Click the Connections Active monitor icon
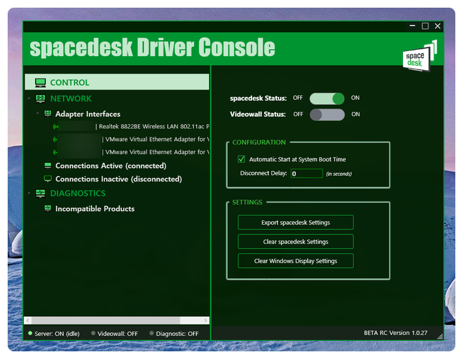The image size is (463, 359). 48,165
